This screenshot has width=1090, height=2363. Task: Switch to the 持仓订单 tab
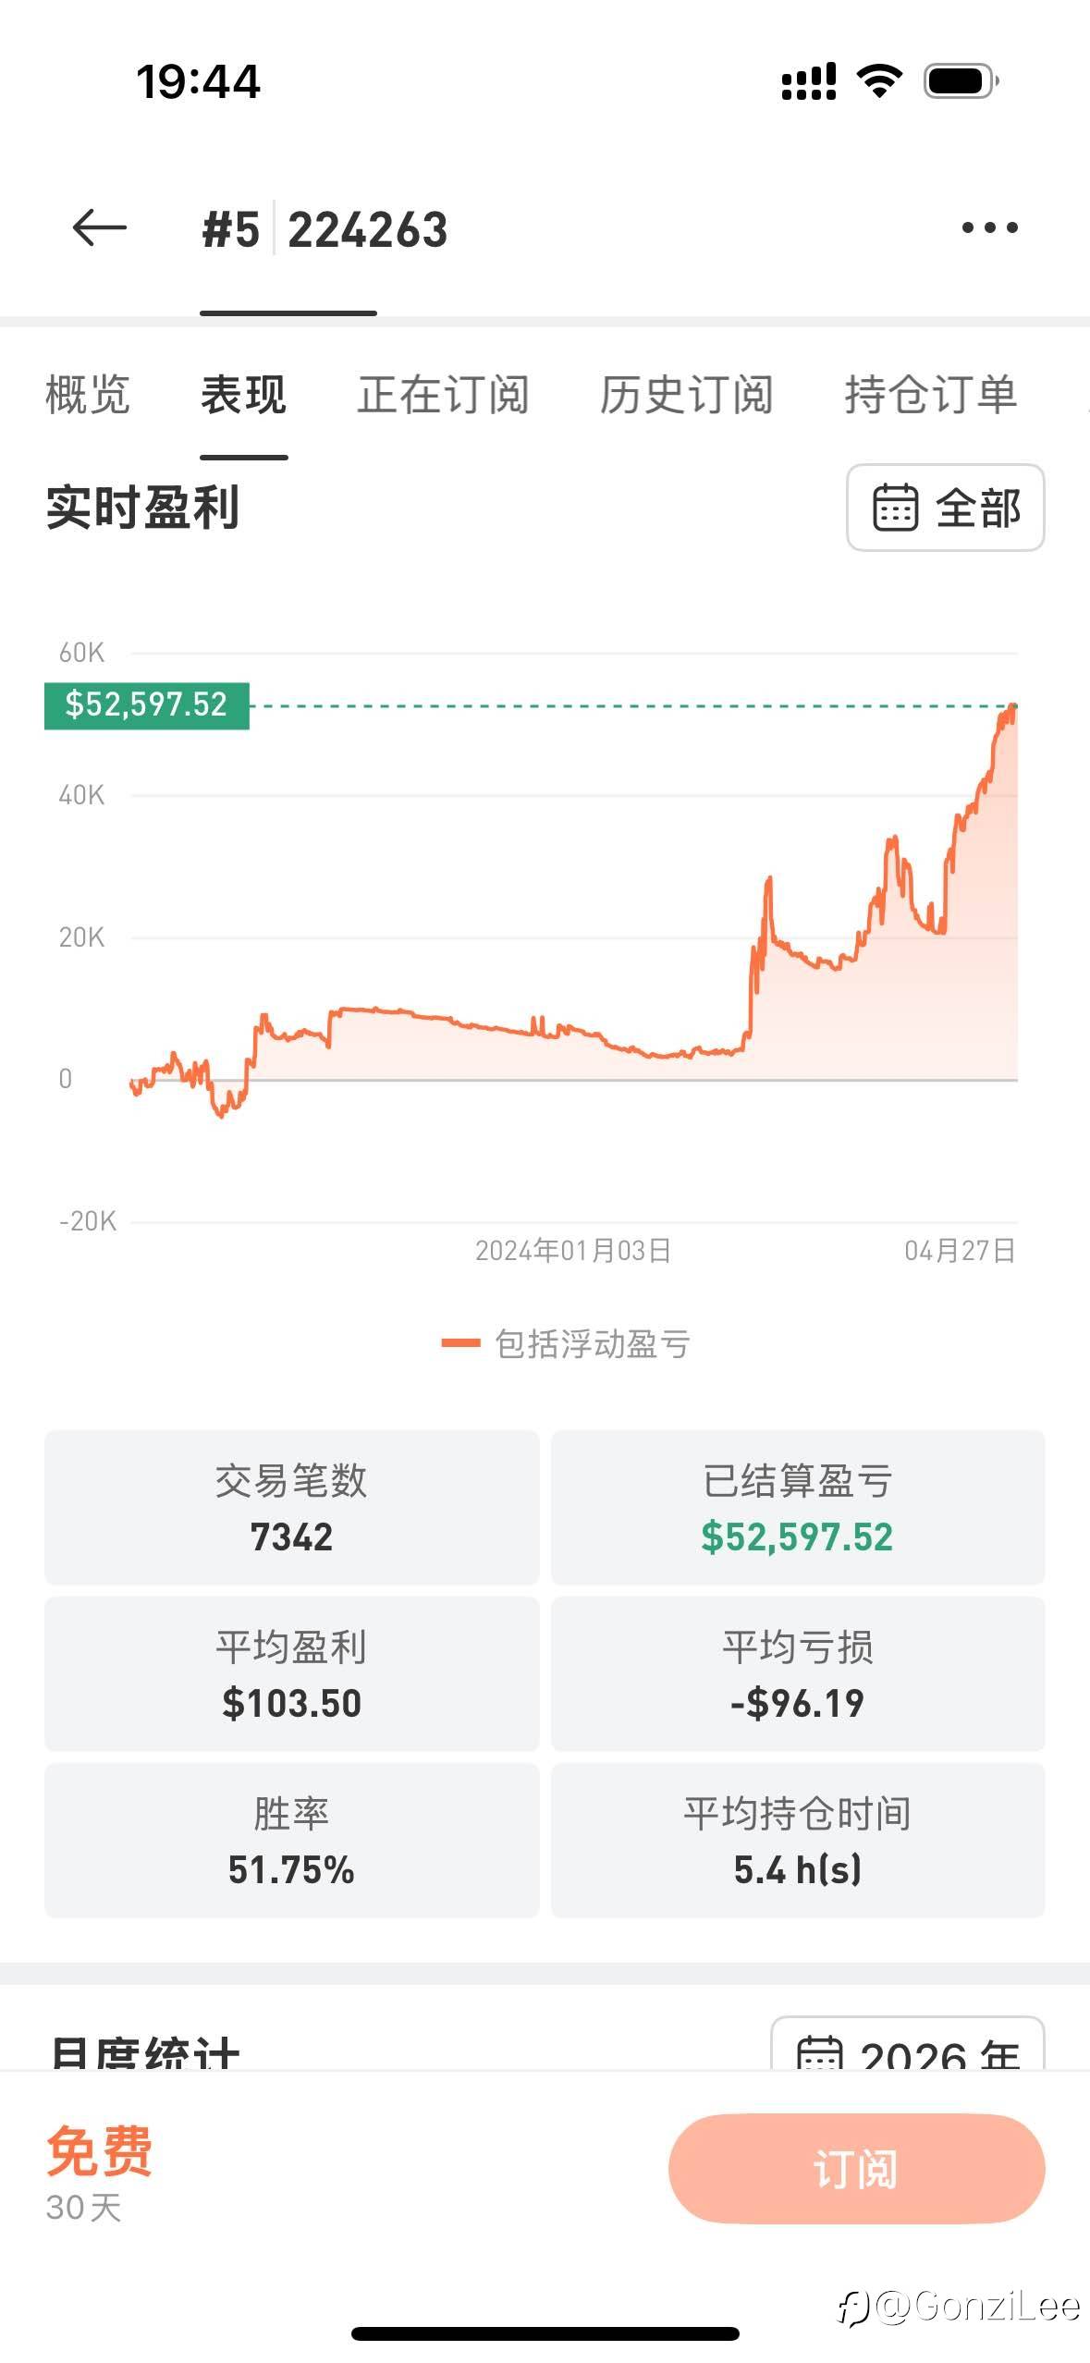pos(930,395)
